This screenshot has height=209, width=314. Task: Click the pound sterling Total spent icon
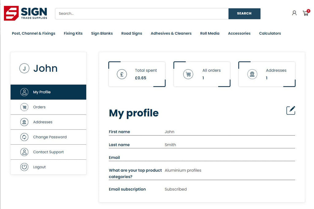[x=122, y=74]
